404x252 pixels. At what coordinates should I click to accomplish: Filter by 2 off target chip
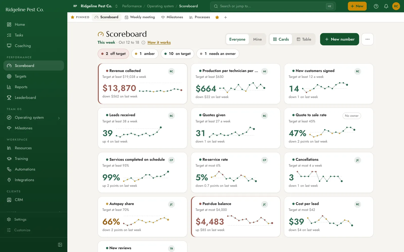click(x=113, y=54)
